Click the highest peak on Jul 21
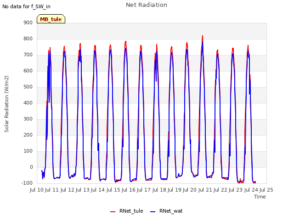294x220 pixels. [x=203, y=36]
